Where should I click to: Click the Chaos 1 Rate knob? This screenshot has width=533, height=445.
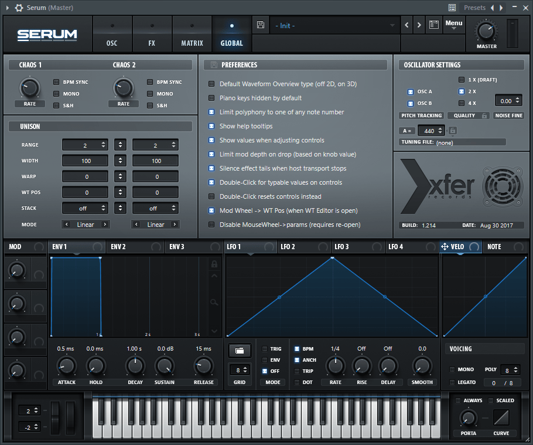coord(30,89)
